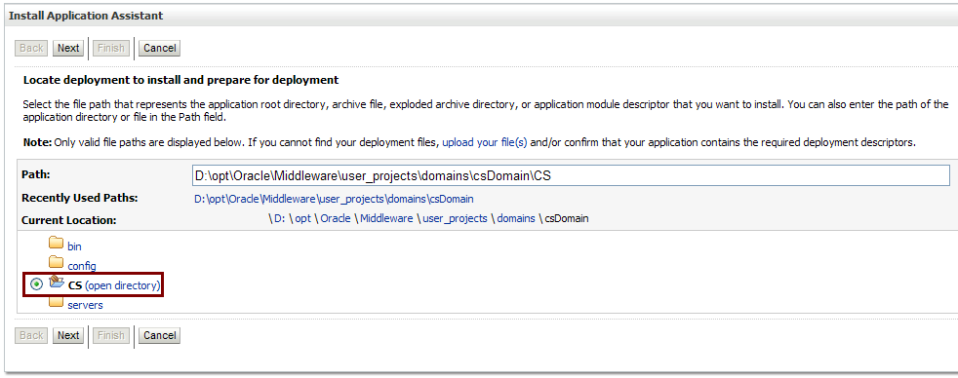The image size is (958, 378).
Task: Click the 'Current Location:' label
Action: tap(69, 220)
